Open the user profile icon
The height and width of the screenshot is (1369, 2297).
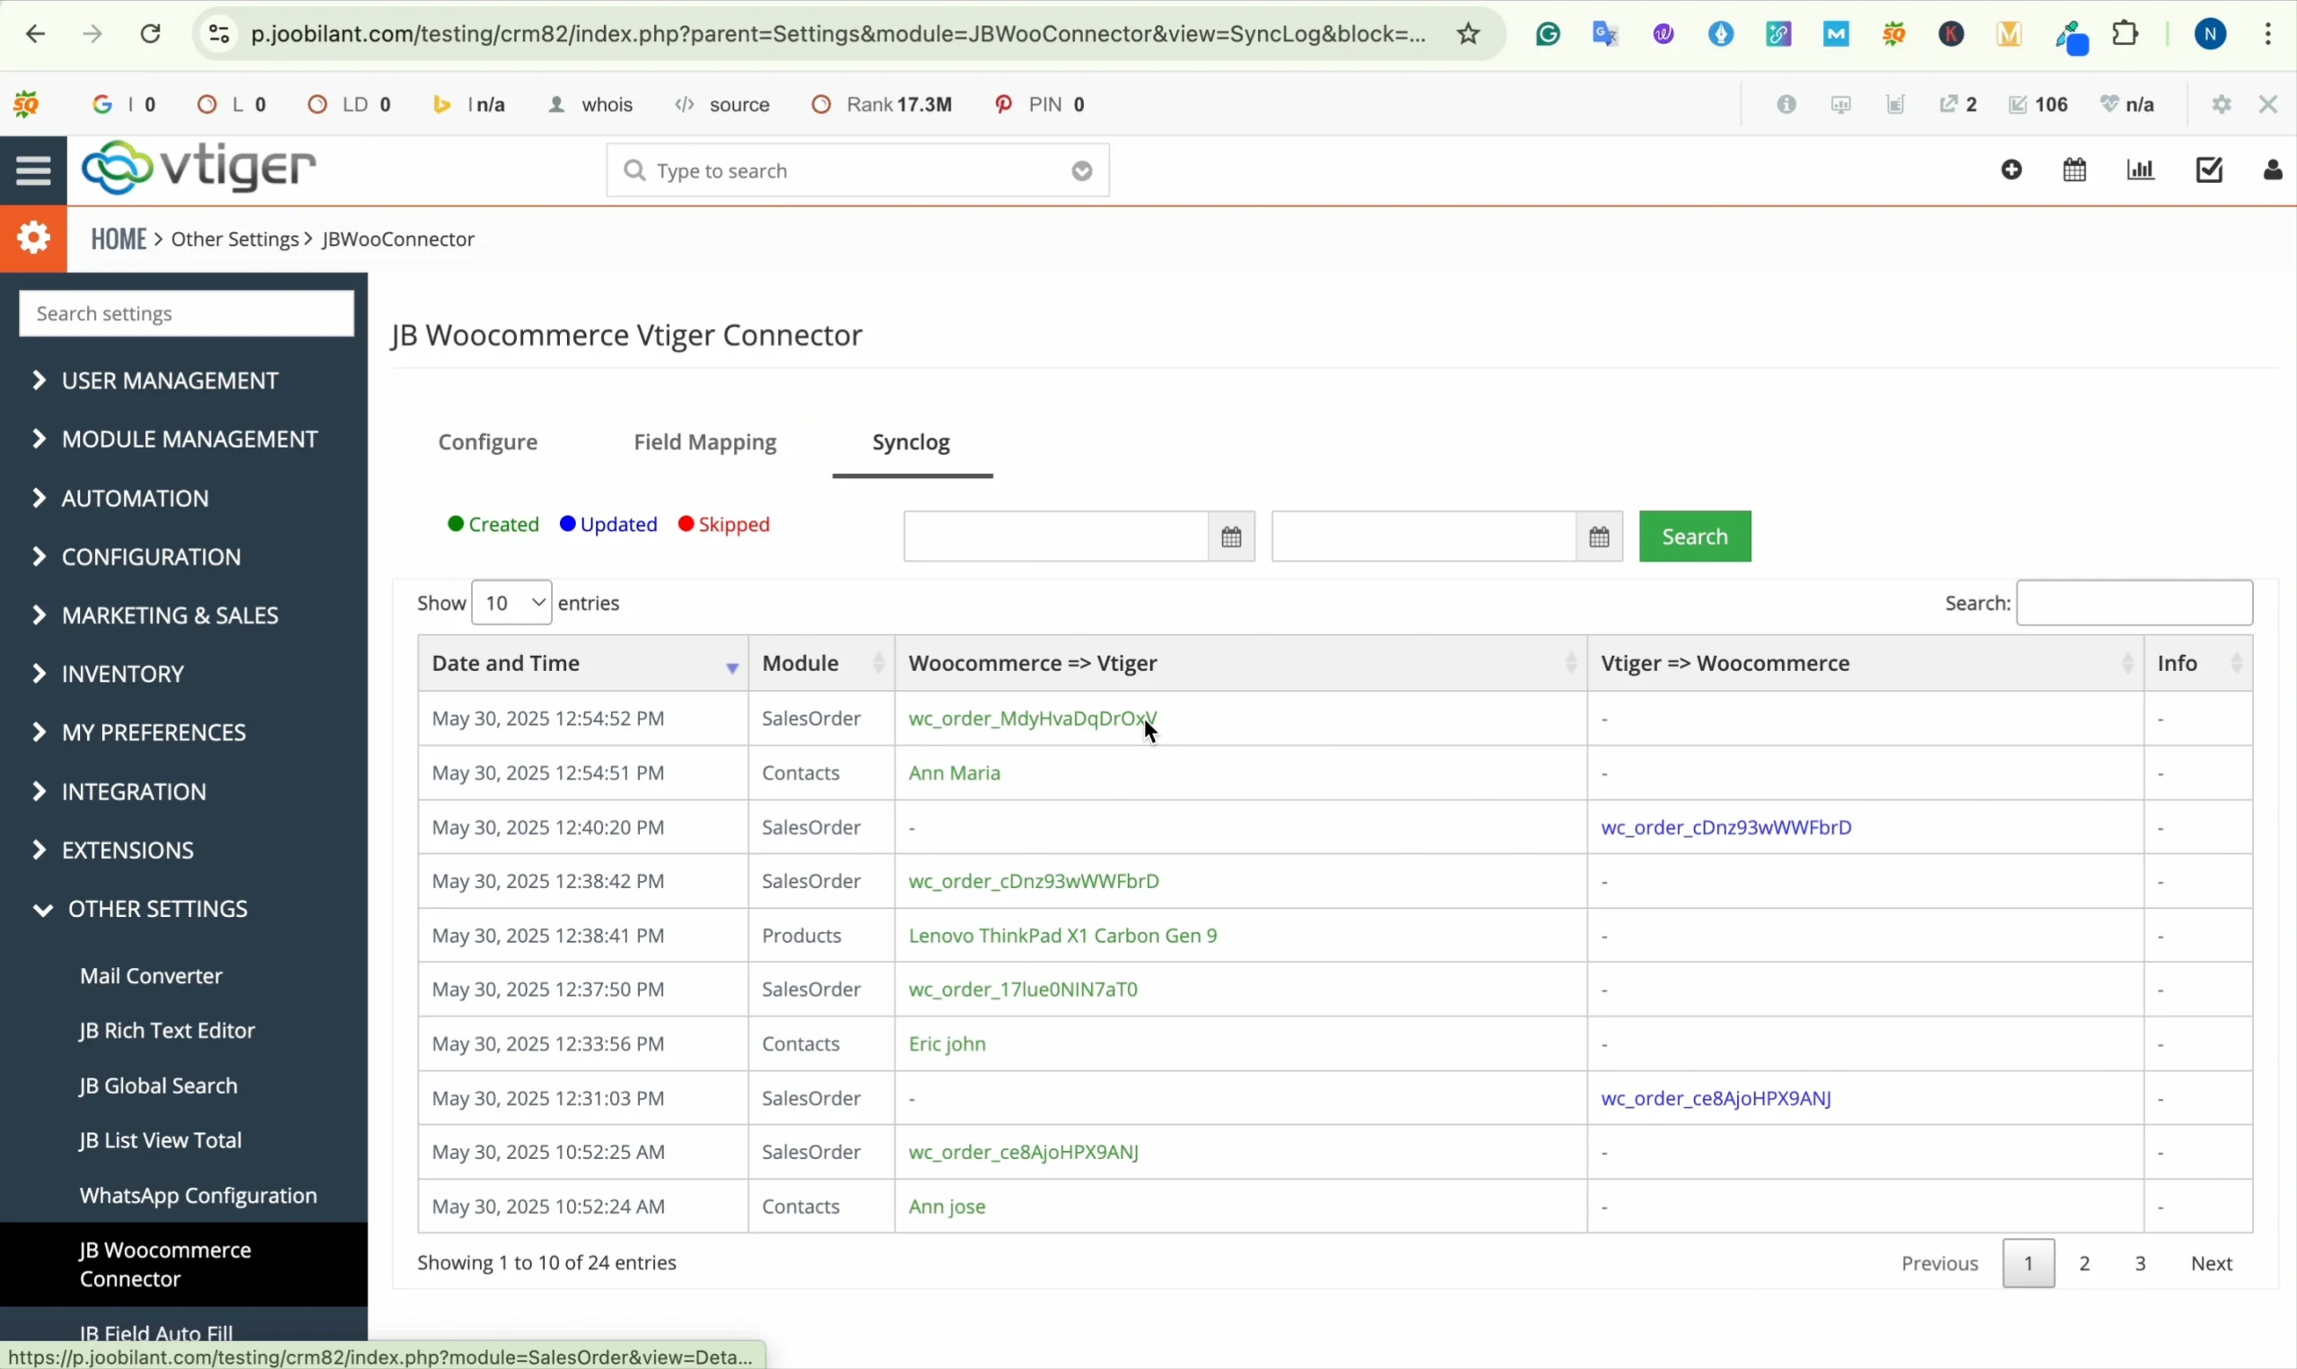[2272, 170]
